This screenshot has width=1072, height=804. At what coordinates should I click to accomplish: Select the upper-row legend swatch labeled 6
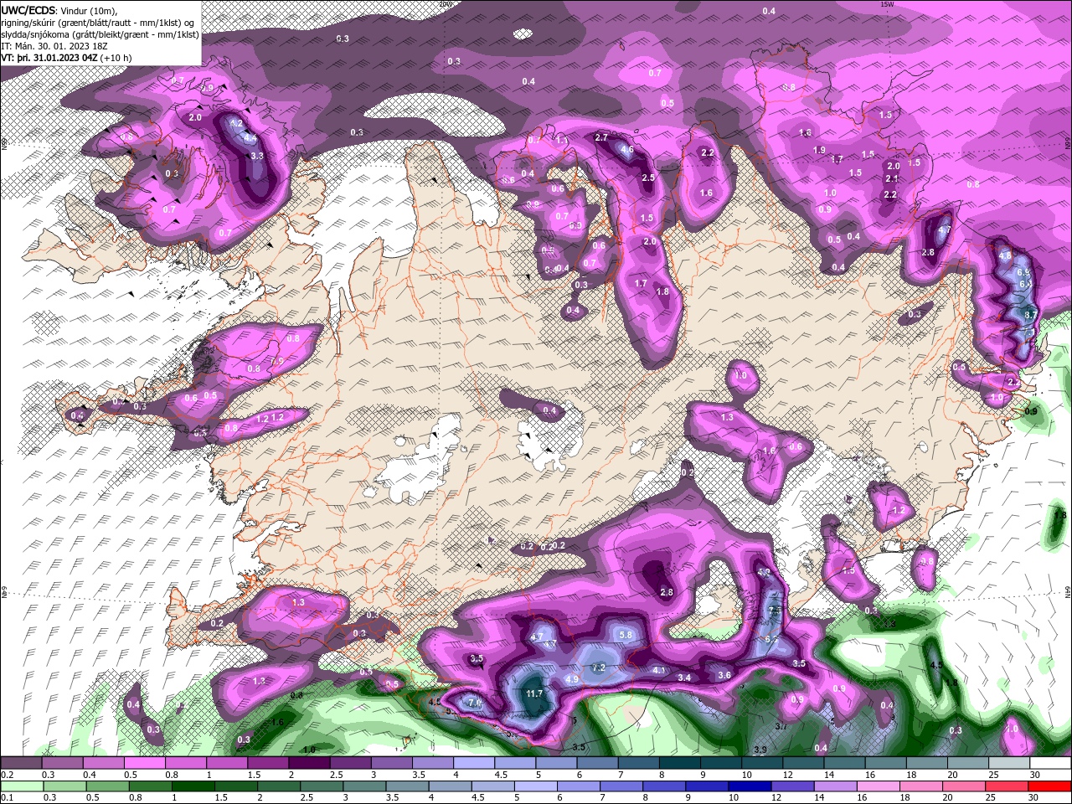tap(598, 762)
